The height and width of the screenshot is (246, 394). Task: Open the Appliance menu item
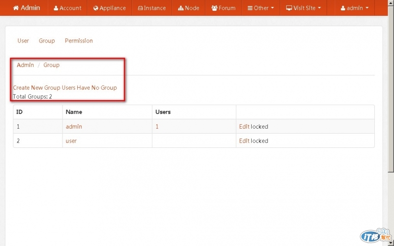[109, 8]
